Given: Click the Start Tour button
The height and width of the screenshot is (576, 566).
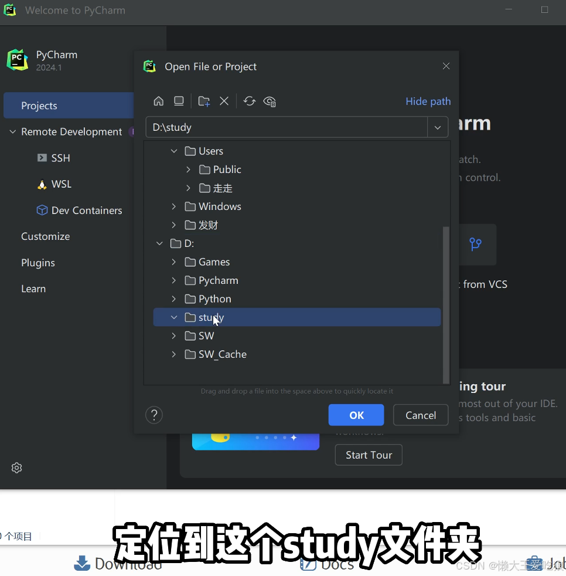Looking at the screenshot, I should [x=369, y=455].
